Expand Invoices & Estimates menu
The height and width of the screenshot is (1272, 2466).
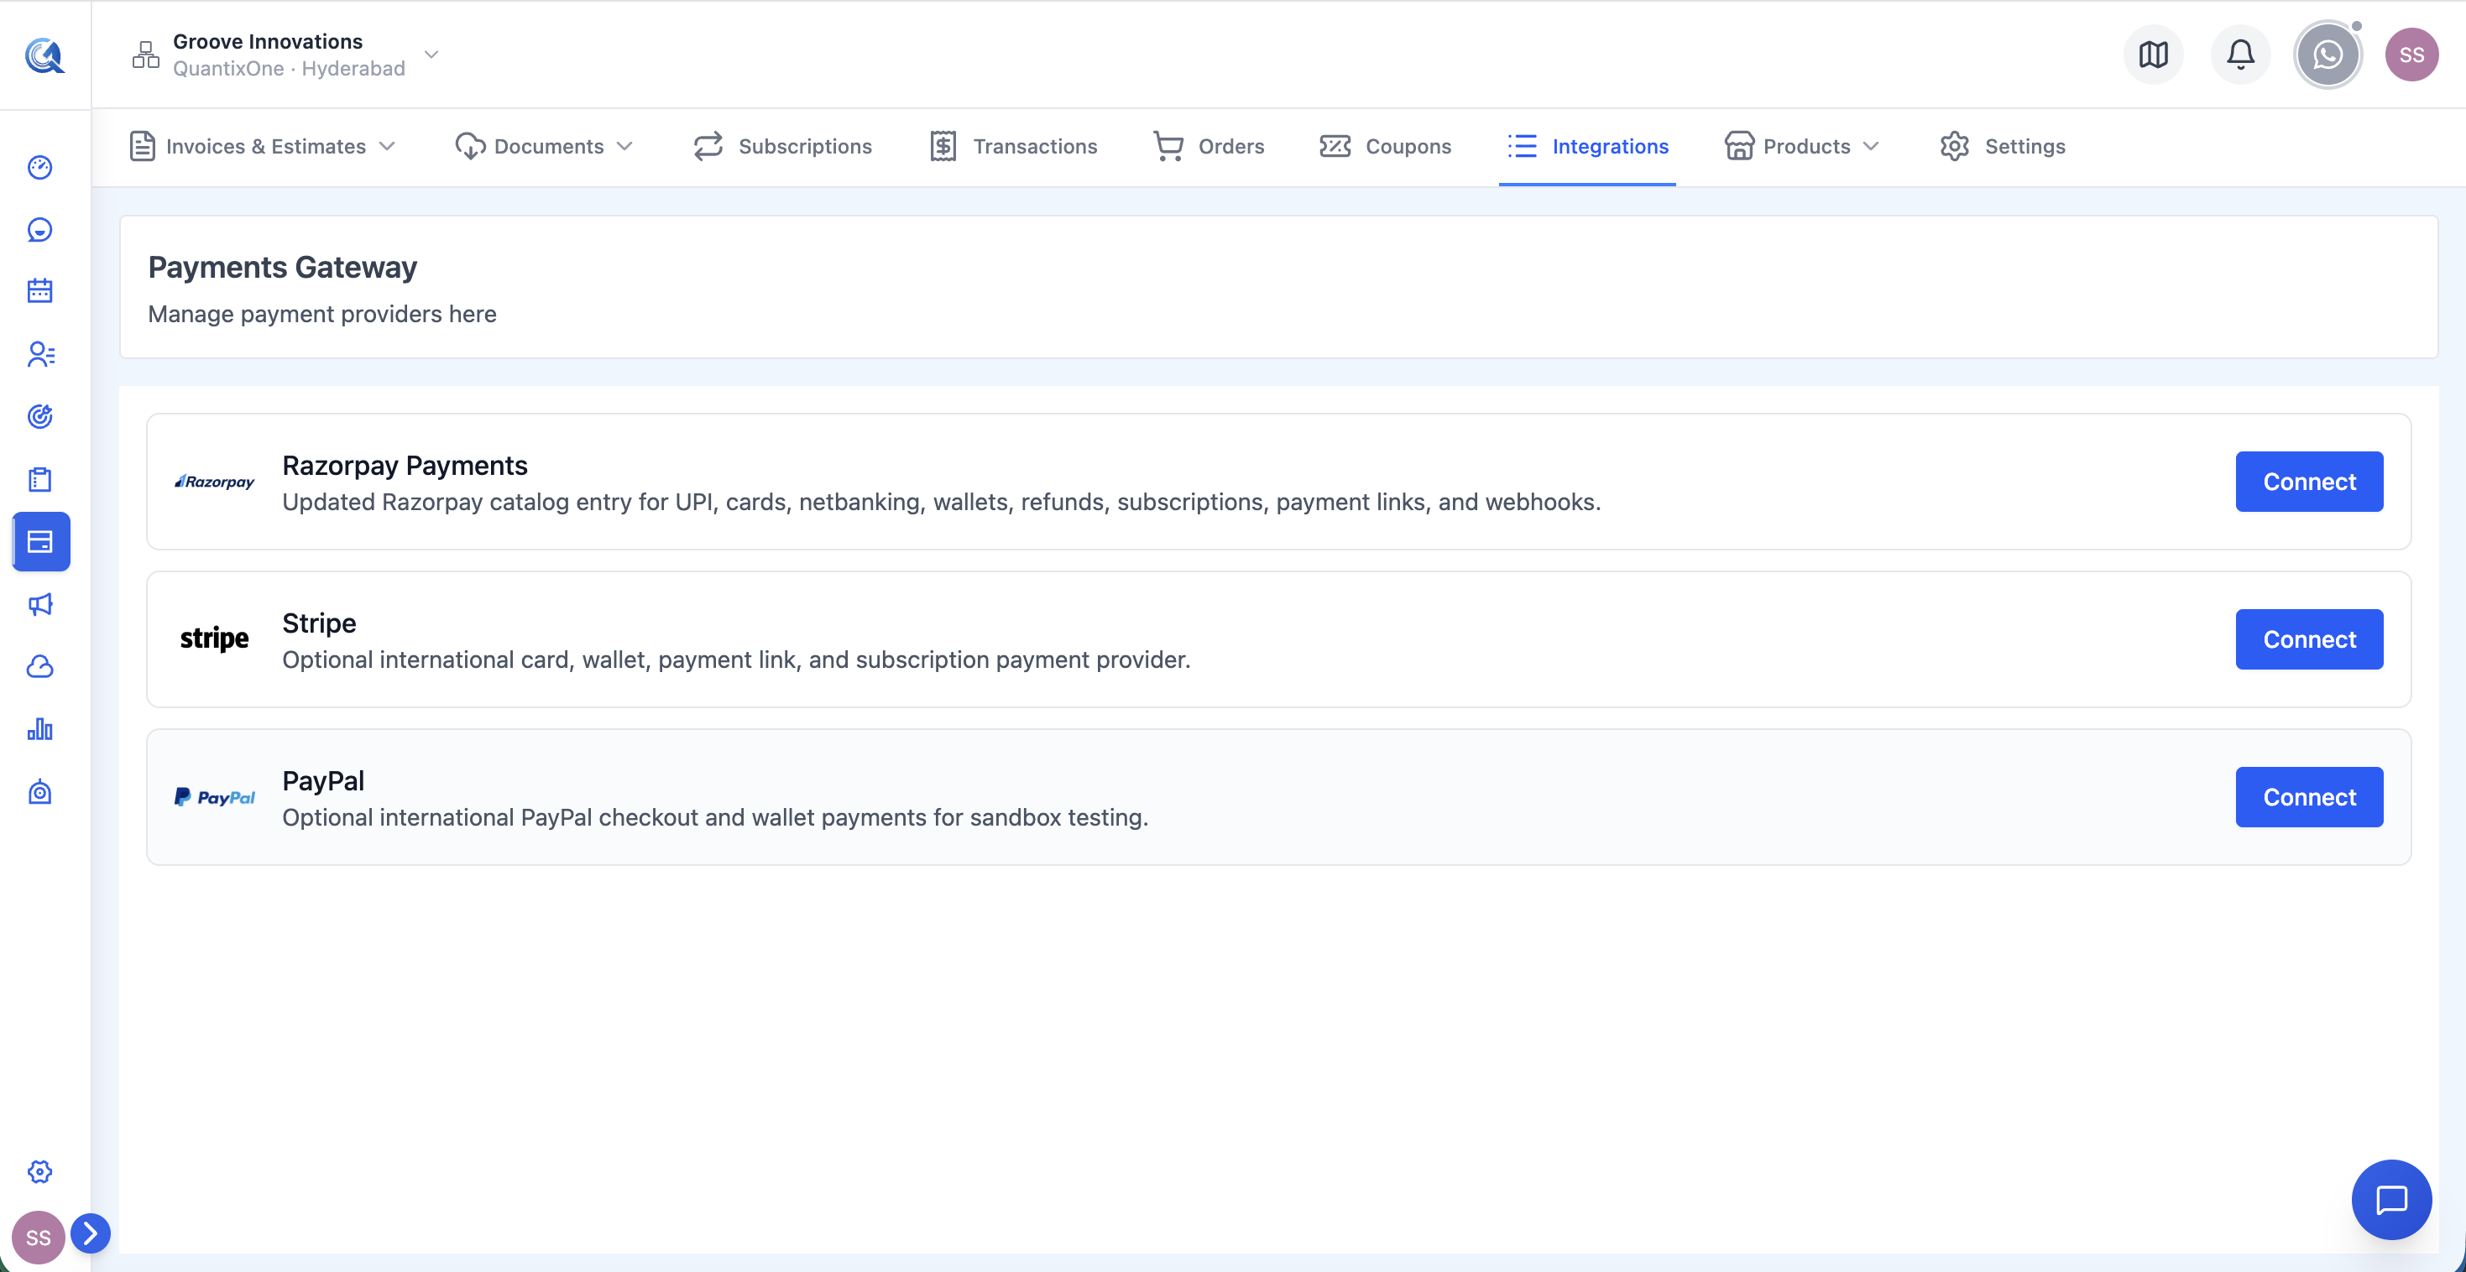point(263,147)
